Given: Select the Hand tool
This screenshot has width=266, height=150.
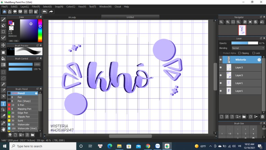Looking at the screenshot, I should tap(3, 129).
